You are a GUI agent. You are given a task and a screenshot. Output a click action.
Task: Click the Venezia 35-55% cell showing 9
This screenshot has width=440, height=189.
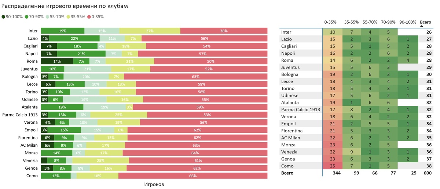[x=352, y=152]
